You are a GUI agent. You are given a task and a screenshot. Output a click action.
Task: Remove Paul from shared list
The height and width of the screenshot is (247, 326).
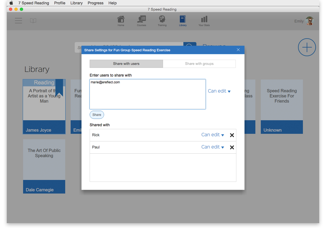[x=232, y=147]
